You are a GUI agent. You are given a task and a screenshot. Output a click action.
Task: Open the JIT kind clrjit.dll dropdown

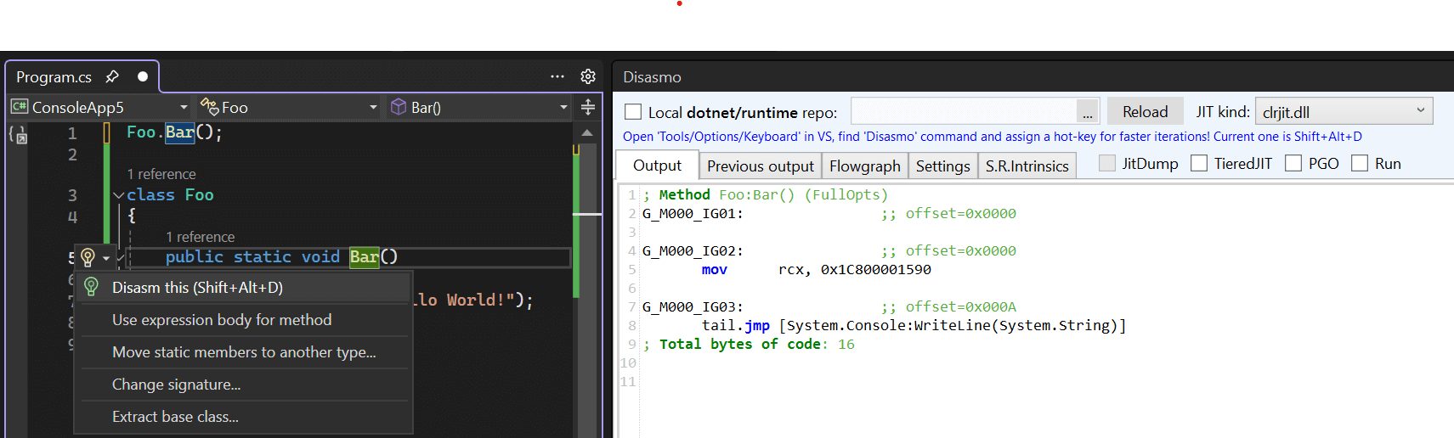tap(1343, 111)
